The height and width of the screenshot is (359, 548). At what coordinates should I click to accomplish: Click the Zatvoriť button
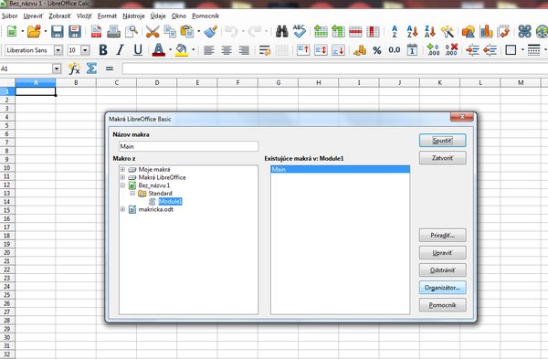[x=442, y=158]
